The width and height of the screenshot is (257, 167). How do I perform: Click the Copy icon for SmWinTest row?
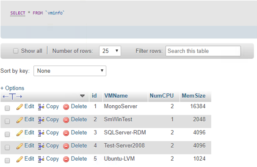coord(41,120)
